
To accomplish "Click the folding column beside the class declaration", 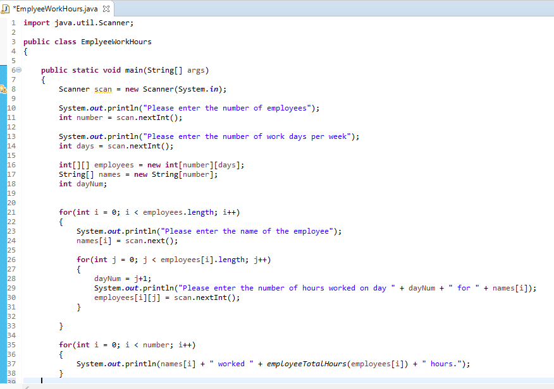I will [x=18, y=41].
